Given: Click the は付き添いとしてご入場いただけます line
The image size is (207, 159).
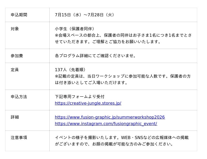Looking at the screenshot, I should [x=91, y=83].
